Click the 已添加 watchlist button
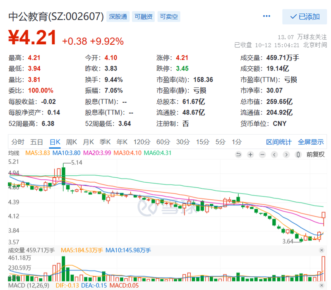The image size is (331, 290). [305, 17]
